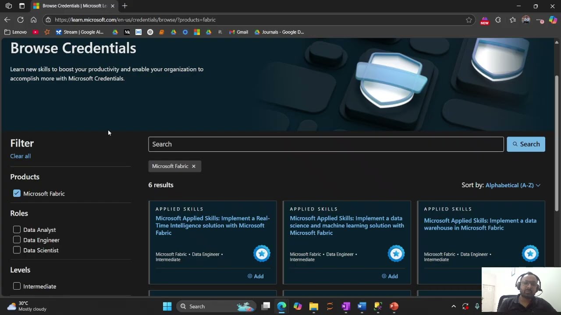
Task: Add the Real-Time Intelligence credential to collection
Action: pos(256,276)
